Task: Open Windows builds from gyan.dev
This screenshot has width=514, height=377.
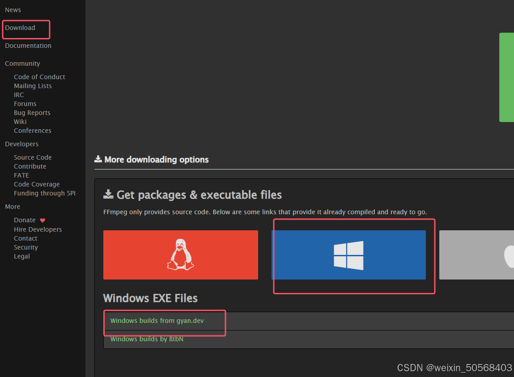Action: coord(157,321)
